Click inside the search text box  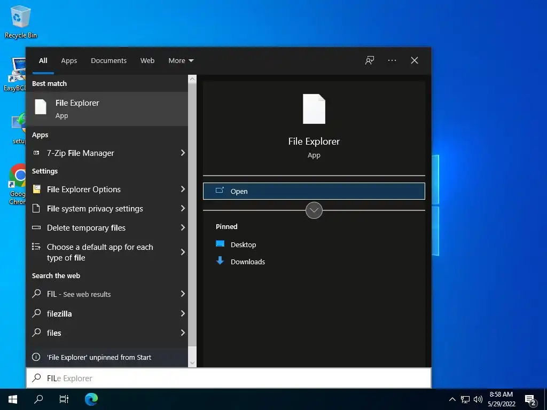(229, 378)
